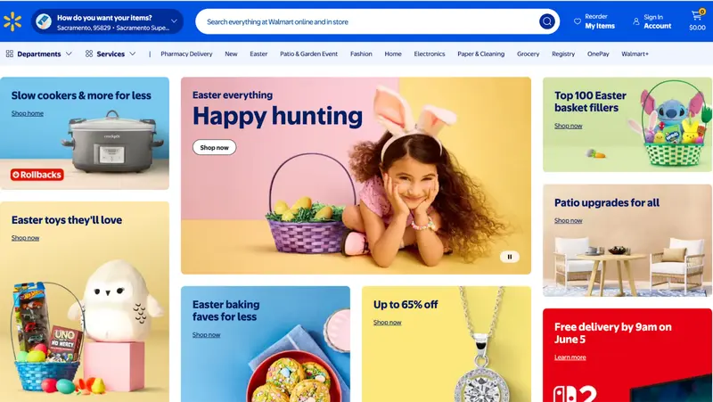
Task: Expand the delivery location chevron
Action: (x=174, y=21)
